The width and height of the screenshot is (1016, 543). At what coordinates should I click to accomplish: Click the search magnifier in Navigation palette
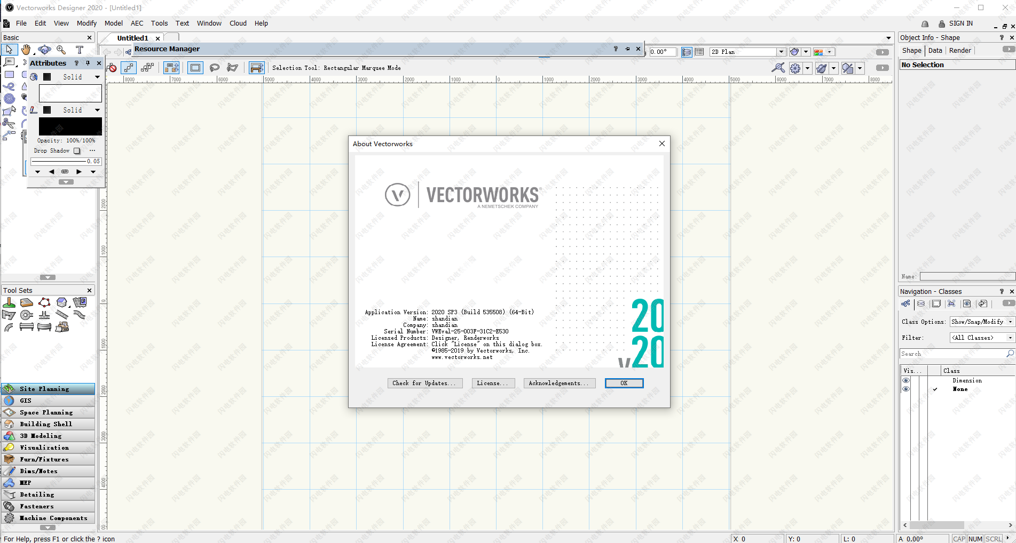coord(1010,354)
